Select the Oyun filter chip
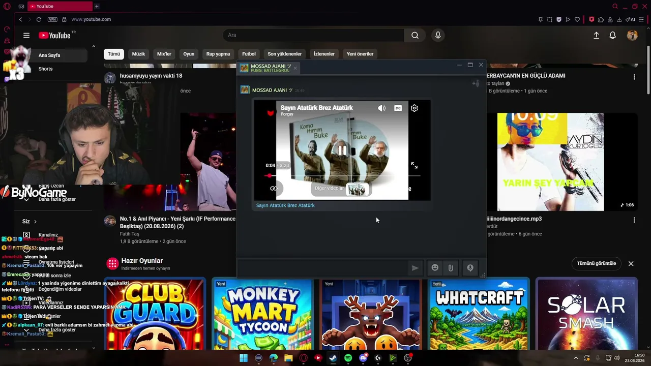651x366 pixels. (189, 54)
